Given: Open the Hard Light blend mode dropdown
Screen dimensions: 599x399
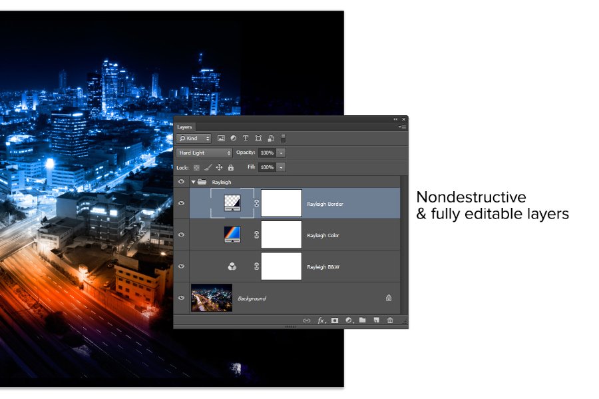Looking at the screenshot, I should point(204,153).
